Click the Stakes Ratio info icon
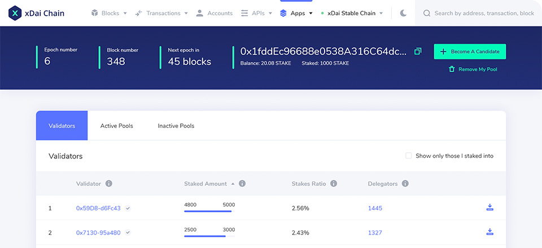The width and height of the screenshot is (542, 248). pyautogui.click(x=334, y=184)
